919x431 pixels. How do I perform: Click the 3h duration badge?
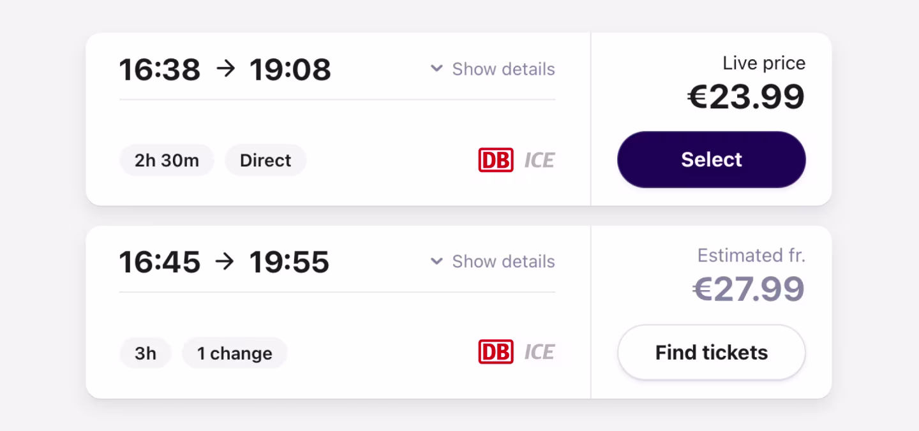[146, 353]
